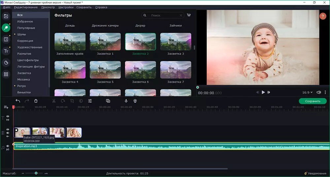
Task: Open the crop tool in the timeline toolbar
Action: (x=72, y=101)
